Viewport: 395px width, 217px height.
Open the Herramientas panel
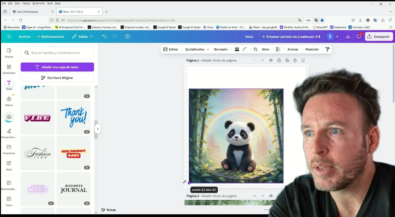tap(9, 133)
